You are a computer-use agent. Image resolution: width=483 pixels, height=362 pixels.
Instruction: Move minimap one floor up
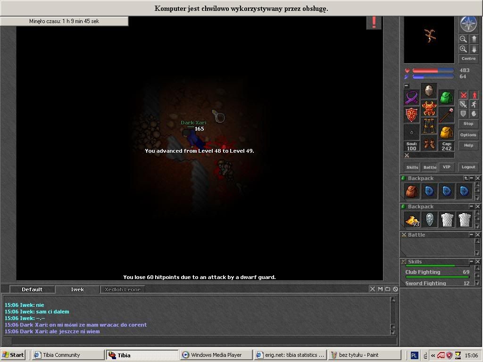(474, 39)
